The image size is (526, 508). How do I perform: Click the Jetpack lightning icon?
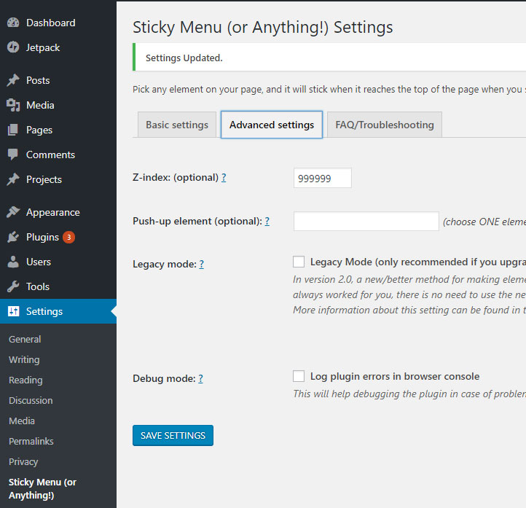pyautogui.click(x=13, y=47)
